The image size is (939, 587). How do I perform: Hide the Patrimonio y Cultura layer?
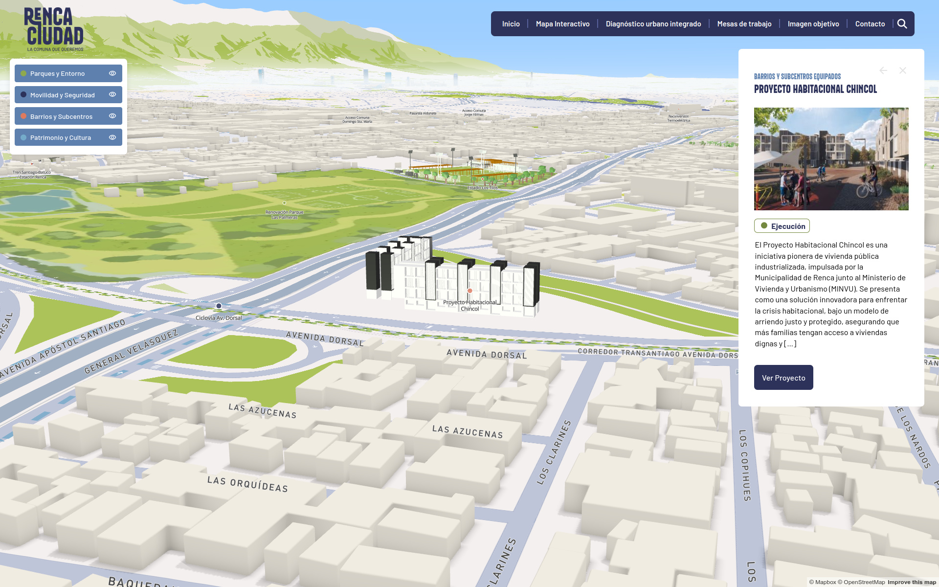[112, 137]
